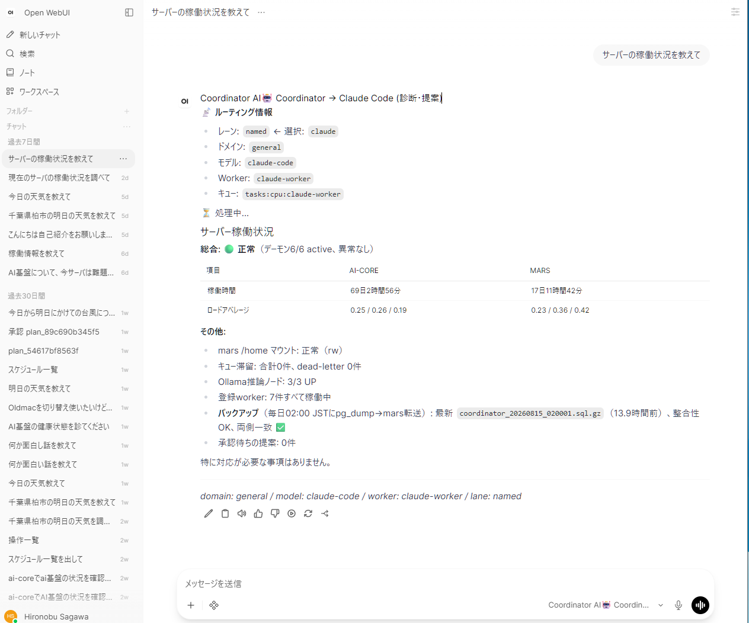Click AI-CORE table column header
The width and height of the screenshot is (749, 623).
pos(364,271)
